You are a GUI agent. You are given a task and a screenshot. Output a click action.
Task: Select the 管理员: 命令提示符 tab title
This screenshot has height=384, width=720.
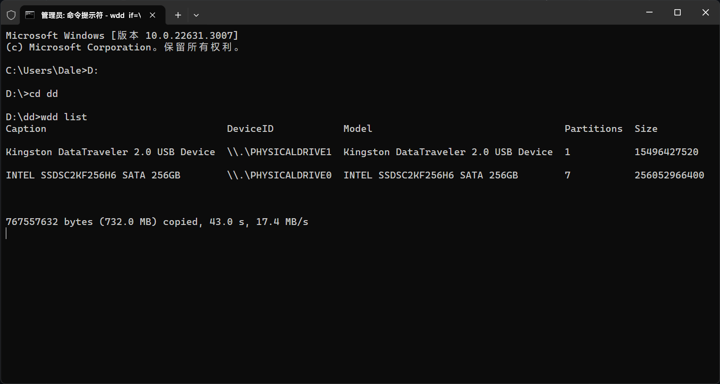pos(91,15)
